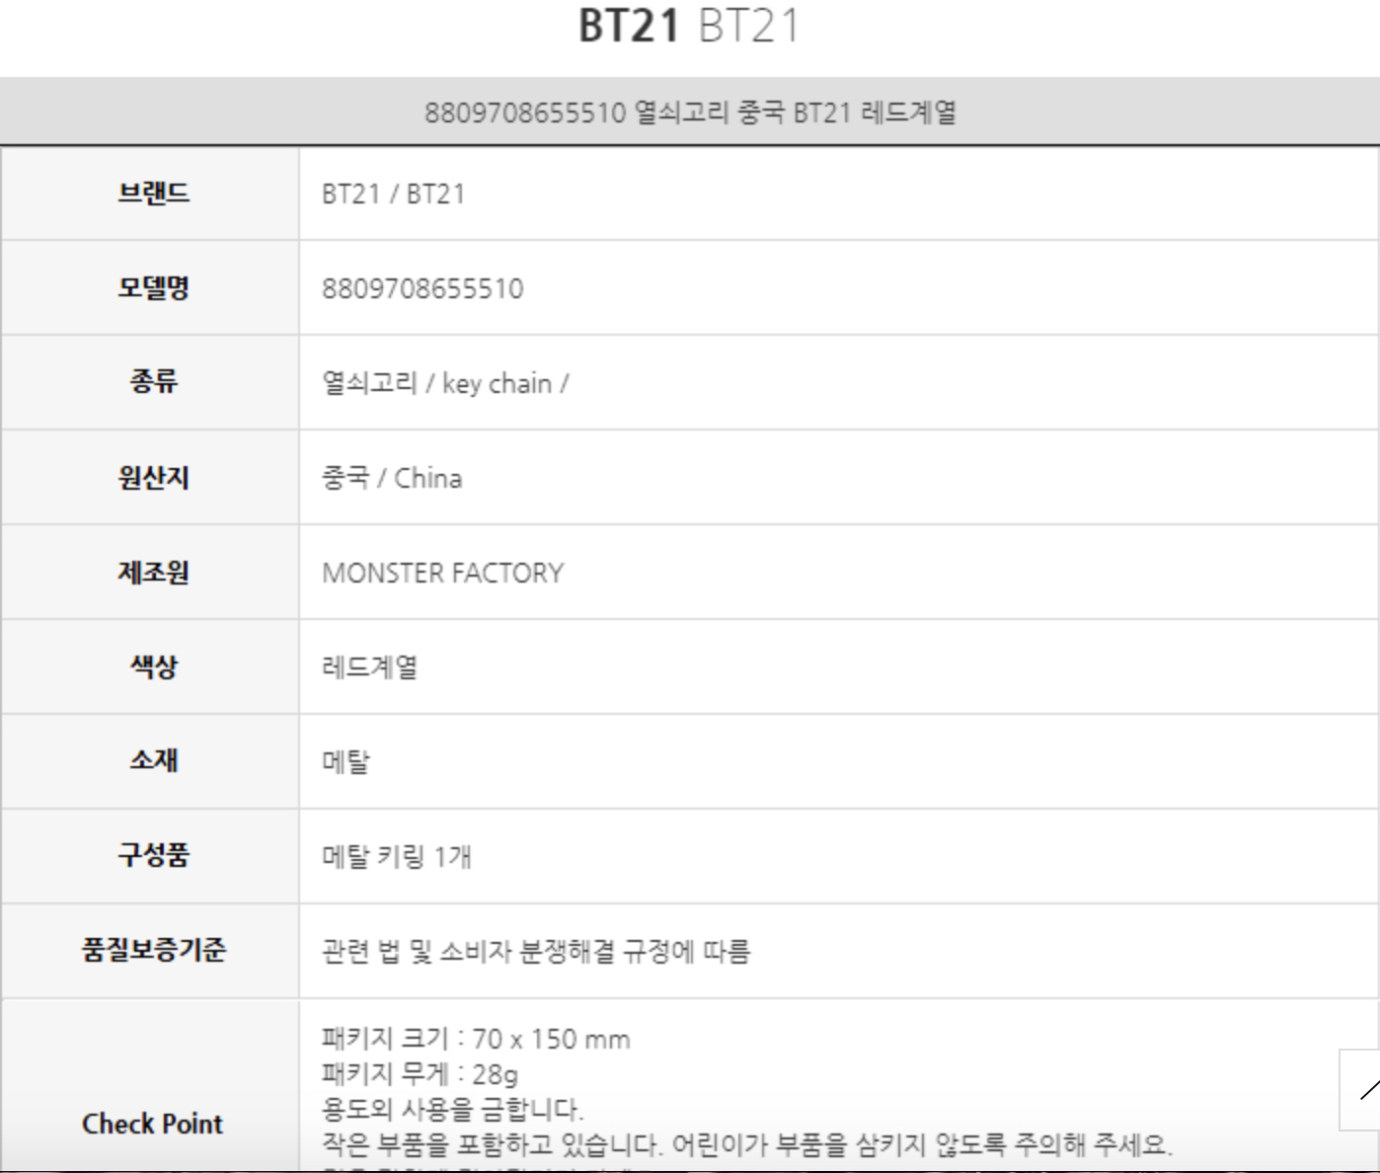Select the 제조원 row label

(x=153, y=572)
